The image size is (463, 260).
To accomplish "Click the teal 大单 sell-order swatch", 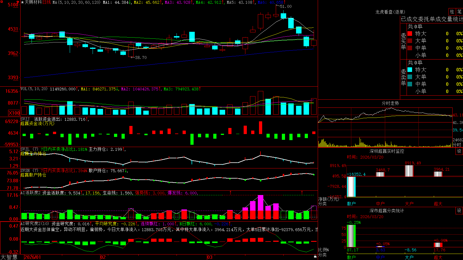I will (x=410, y=77).
